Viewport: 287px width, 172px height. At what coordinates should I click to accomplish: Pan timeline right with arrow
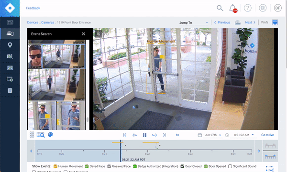259,151
